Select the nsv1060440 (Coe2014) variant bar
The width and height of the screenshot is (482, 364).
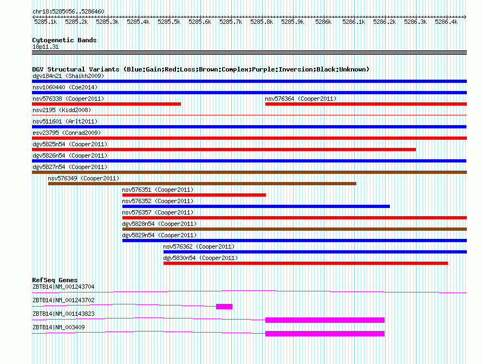249,93
